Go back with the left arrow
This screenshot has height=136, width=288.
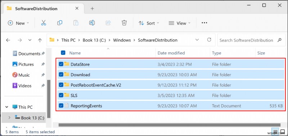[x=8, y=40]
